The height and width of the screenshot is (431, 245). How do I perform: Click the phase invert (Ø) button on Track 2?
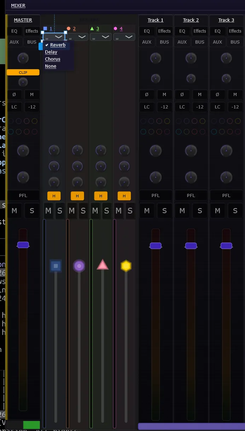pyautogui.click(x=182, y=95)
